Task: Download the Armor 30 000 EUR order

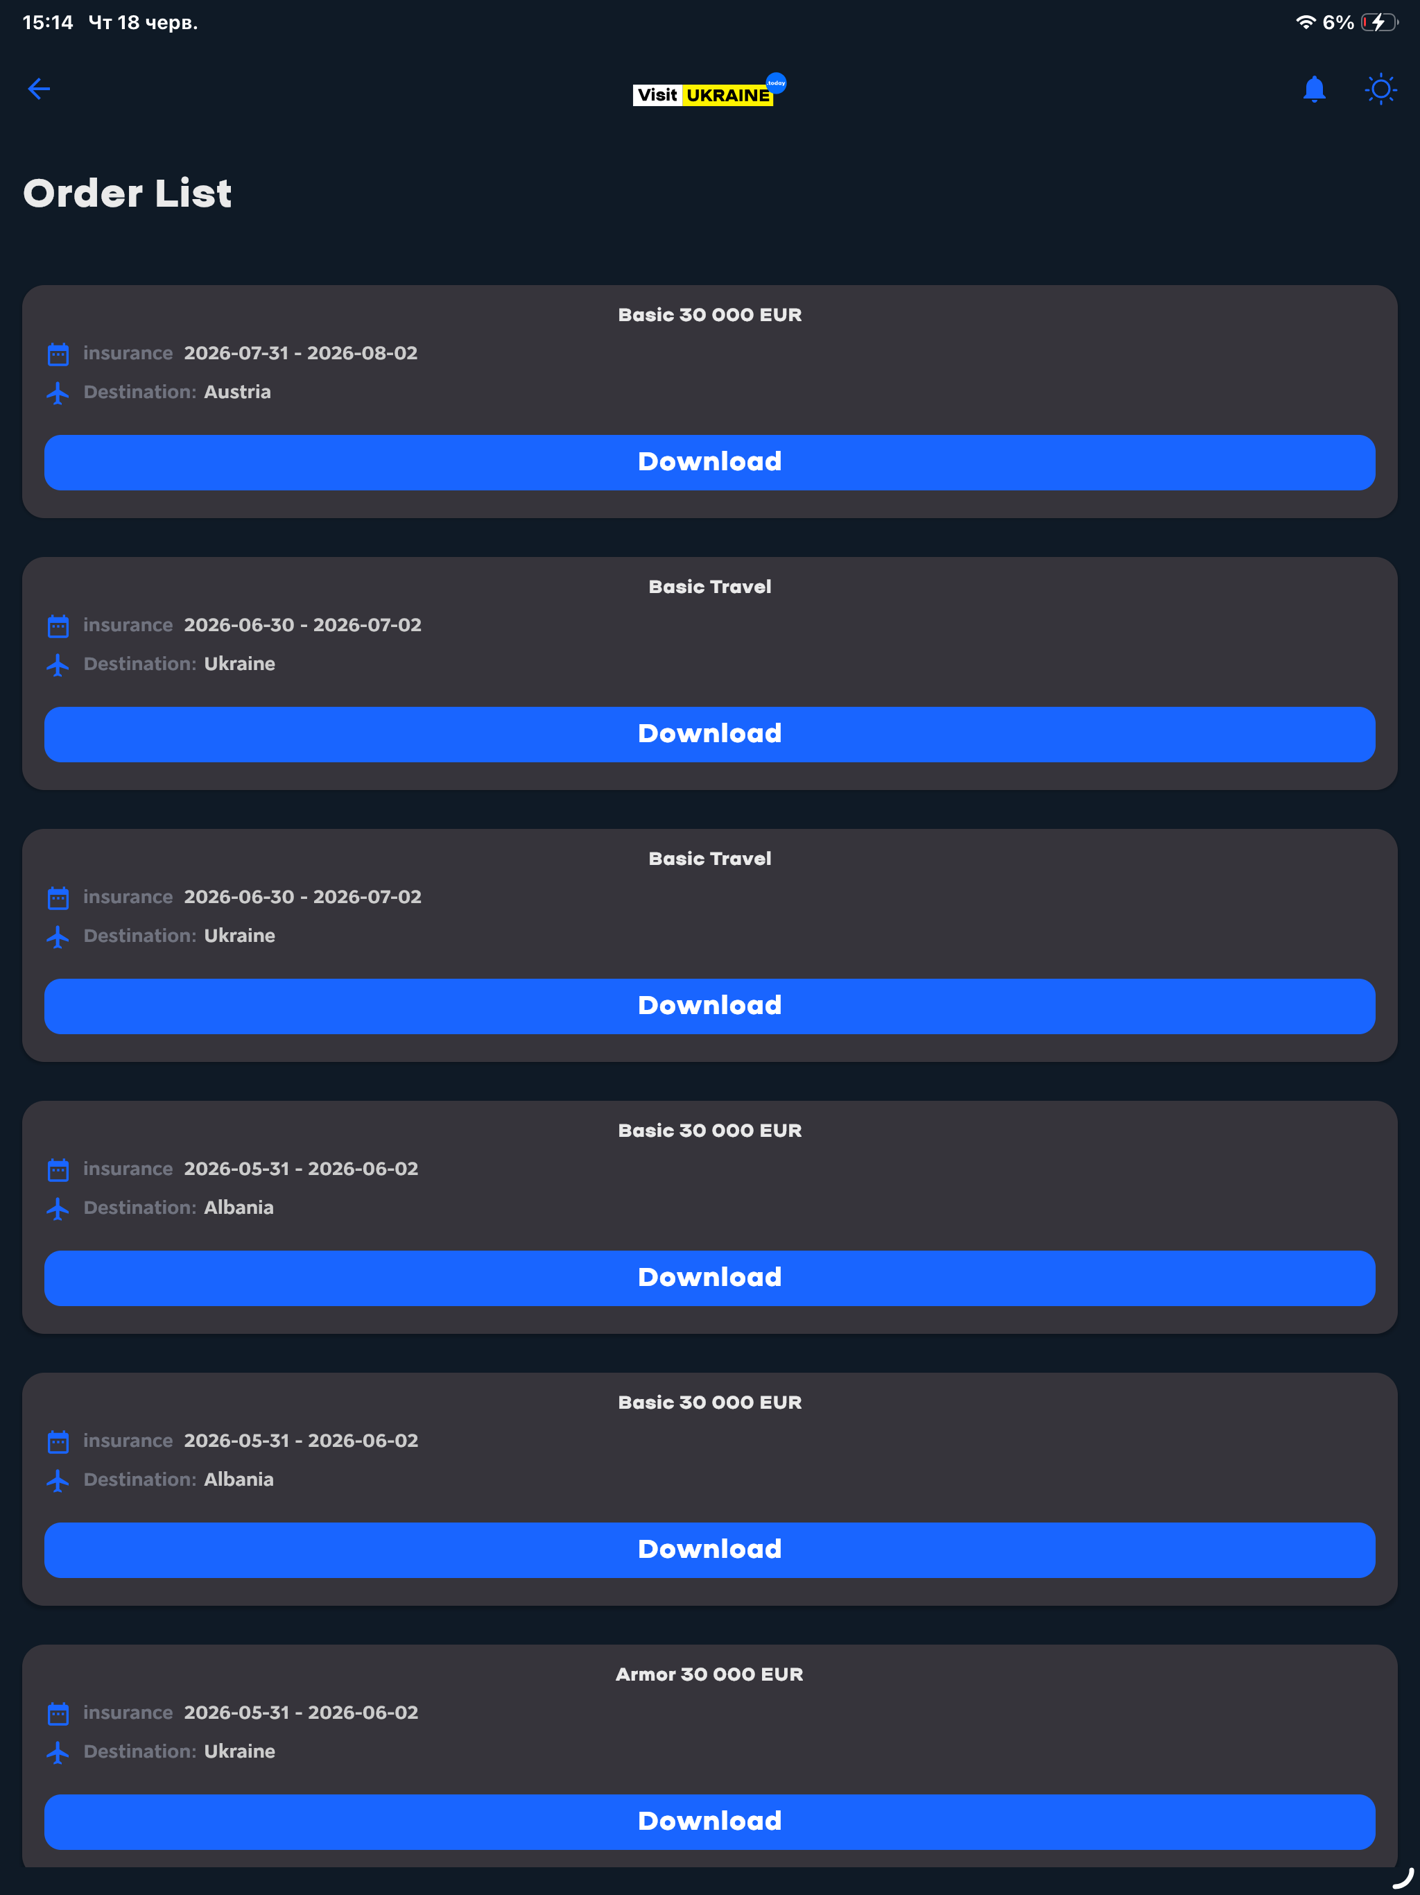Action: [x=710, y=1822]
